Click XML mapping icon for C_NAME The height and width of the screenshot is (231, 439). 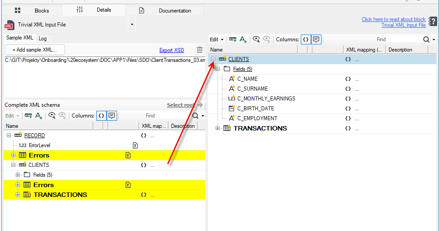tap(348, 79)
